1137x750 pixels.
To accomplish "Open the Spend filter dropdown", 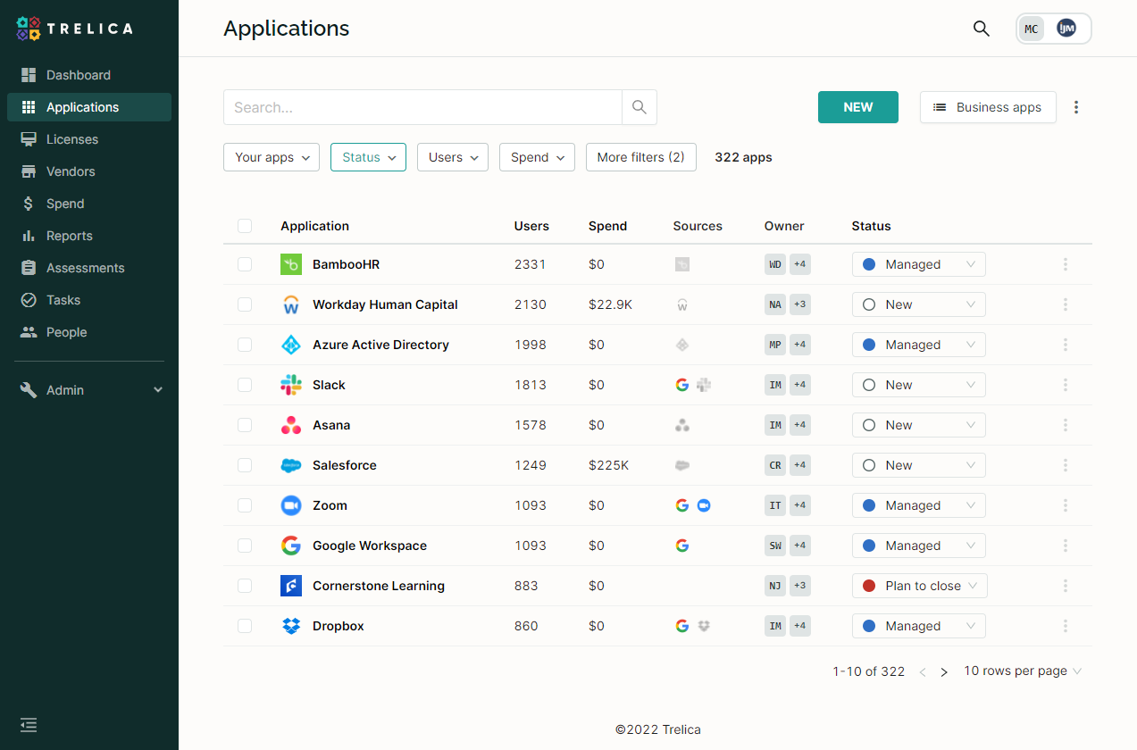I will point(537,157).
